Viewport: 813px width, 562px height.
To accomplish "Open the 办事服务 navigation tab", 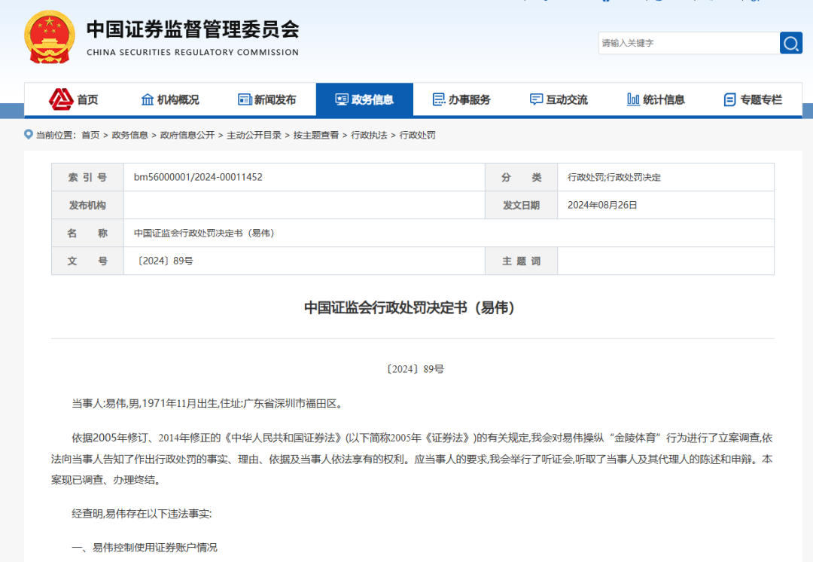I will point(461,99).
